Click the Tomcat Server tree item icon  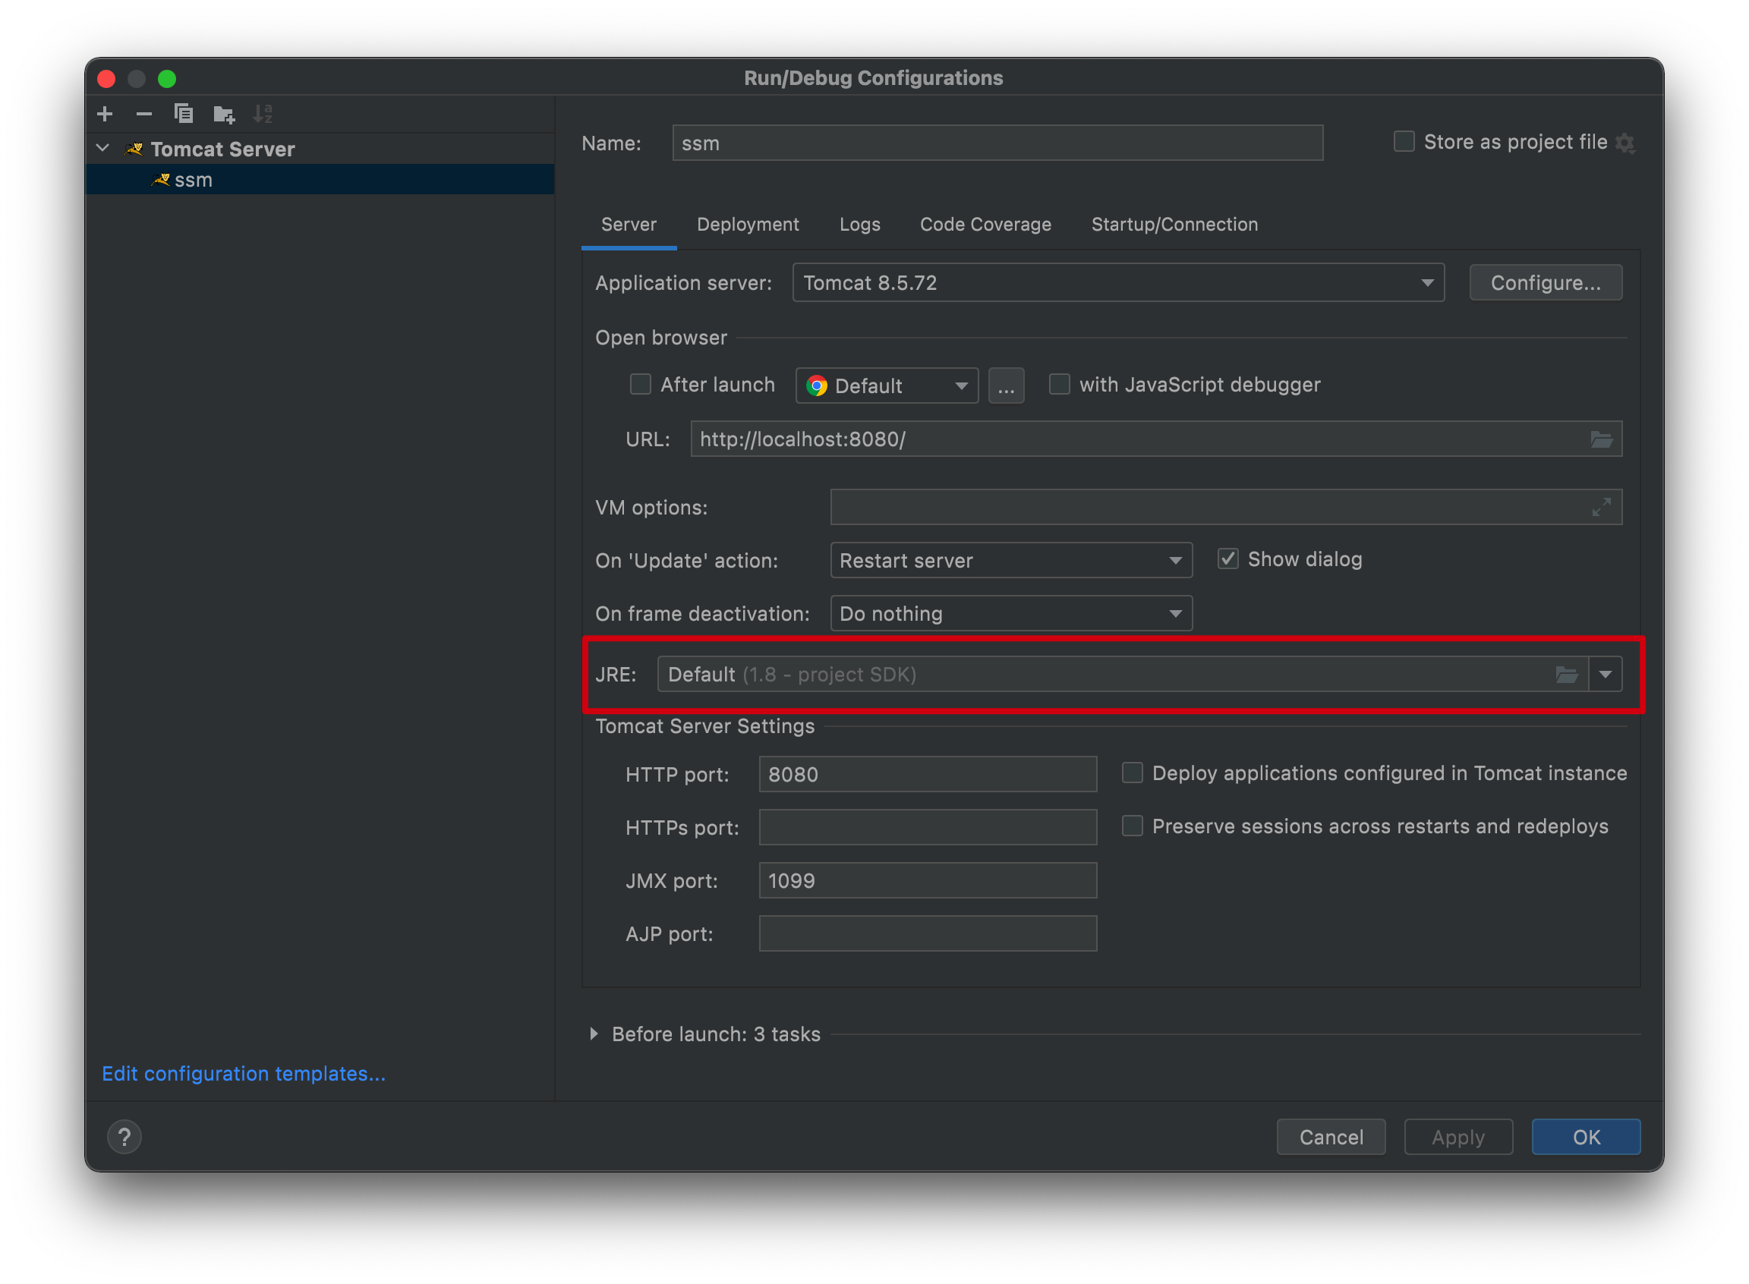pos(133,148)
